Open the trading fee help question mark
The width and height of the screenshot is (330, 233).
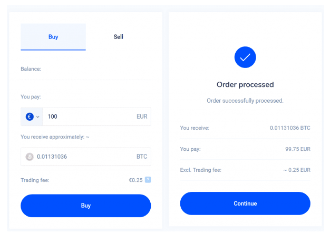coord(148,180)
